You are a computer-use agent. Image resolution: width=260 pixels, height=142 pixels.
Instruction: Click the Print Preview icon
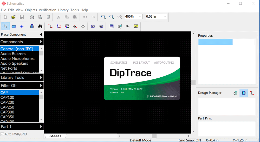point(40,17)
